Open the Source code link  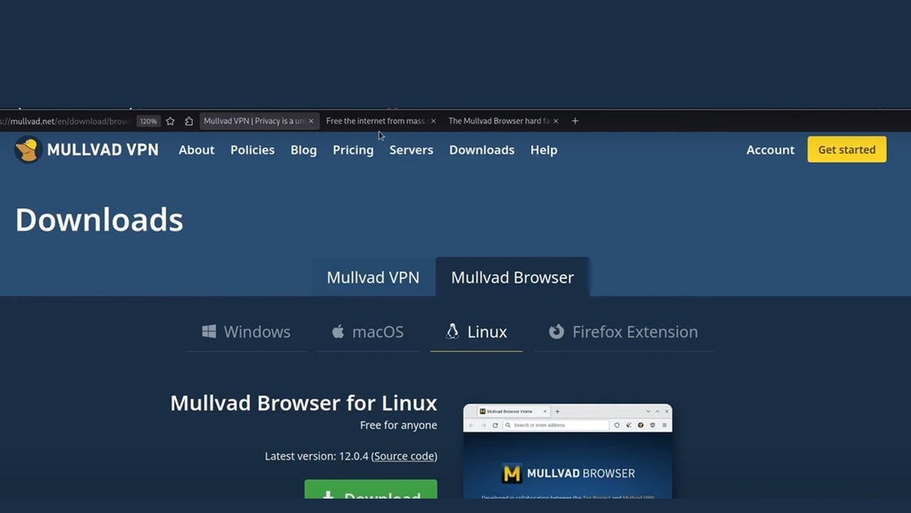(405, 456)
